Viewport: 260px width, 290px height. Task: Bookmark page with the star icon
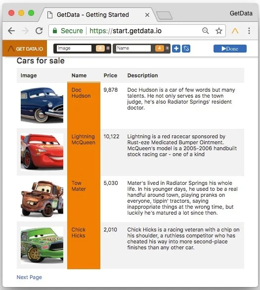pos(219,31)
